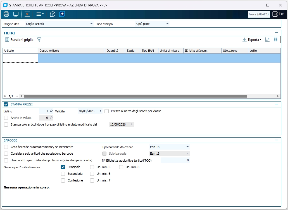The image size is (288, 210).
Task: Collapse the BARCODE section
Action: [x=277, y=140]
